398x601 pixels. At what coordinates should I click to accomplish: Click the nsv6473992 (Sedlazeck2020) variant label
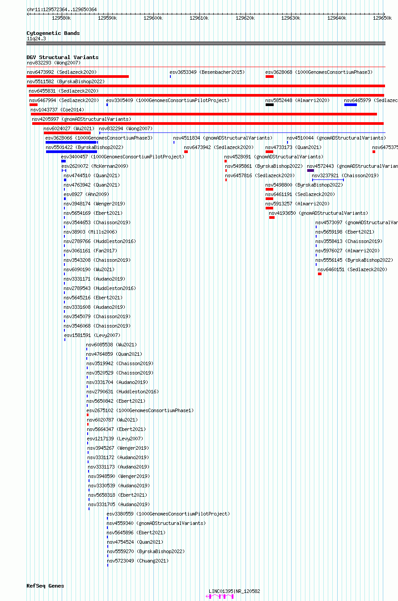pos(62,72)
